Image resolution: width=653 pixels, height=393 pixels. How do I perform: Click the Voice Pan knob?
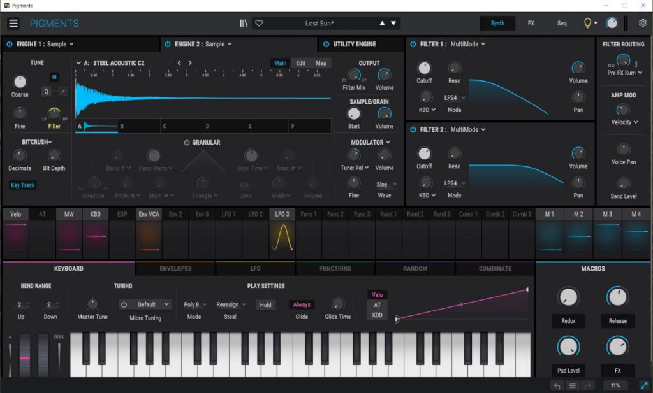click(x=623, y=149)
